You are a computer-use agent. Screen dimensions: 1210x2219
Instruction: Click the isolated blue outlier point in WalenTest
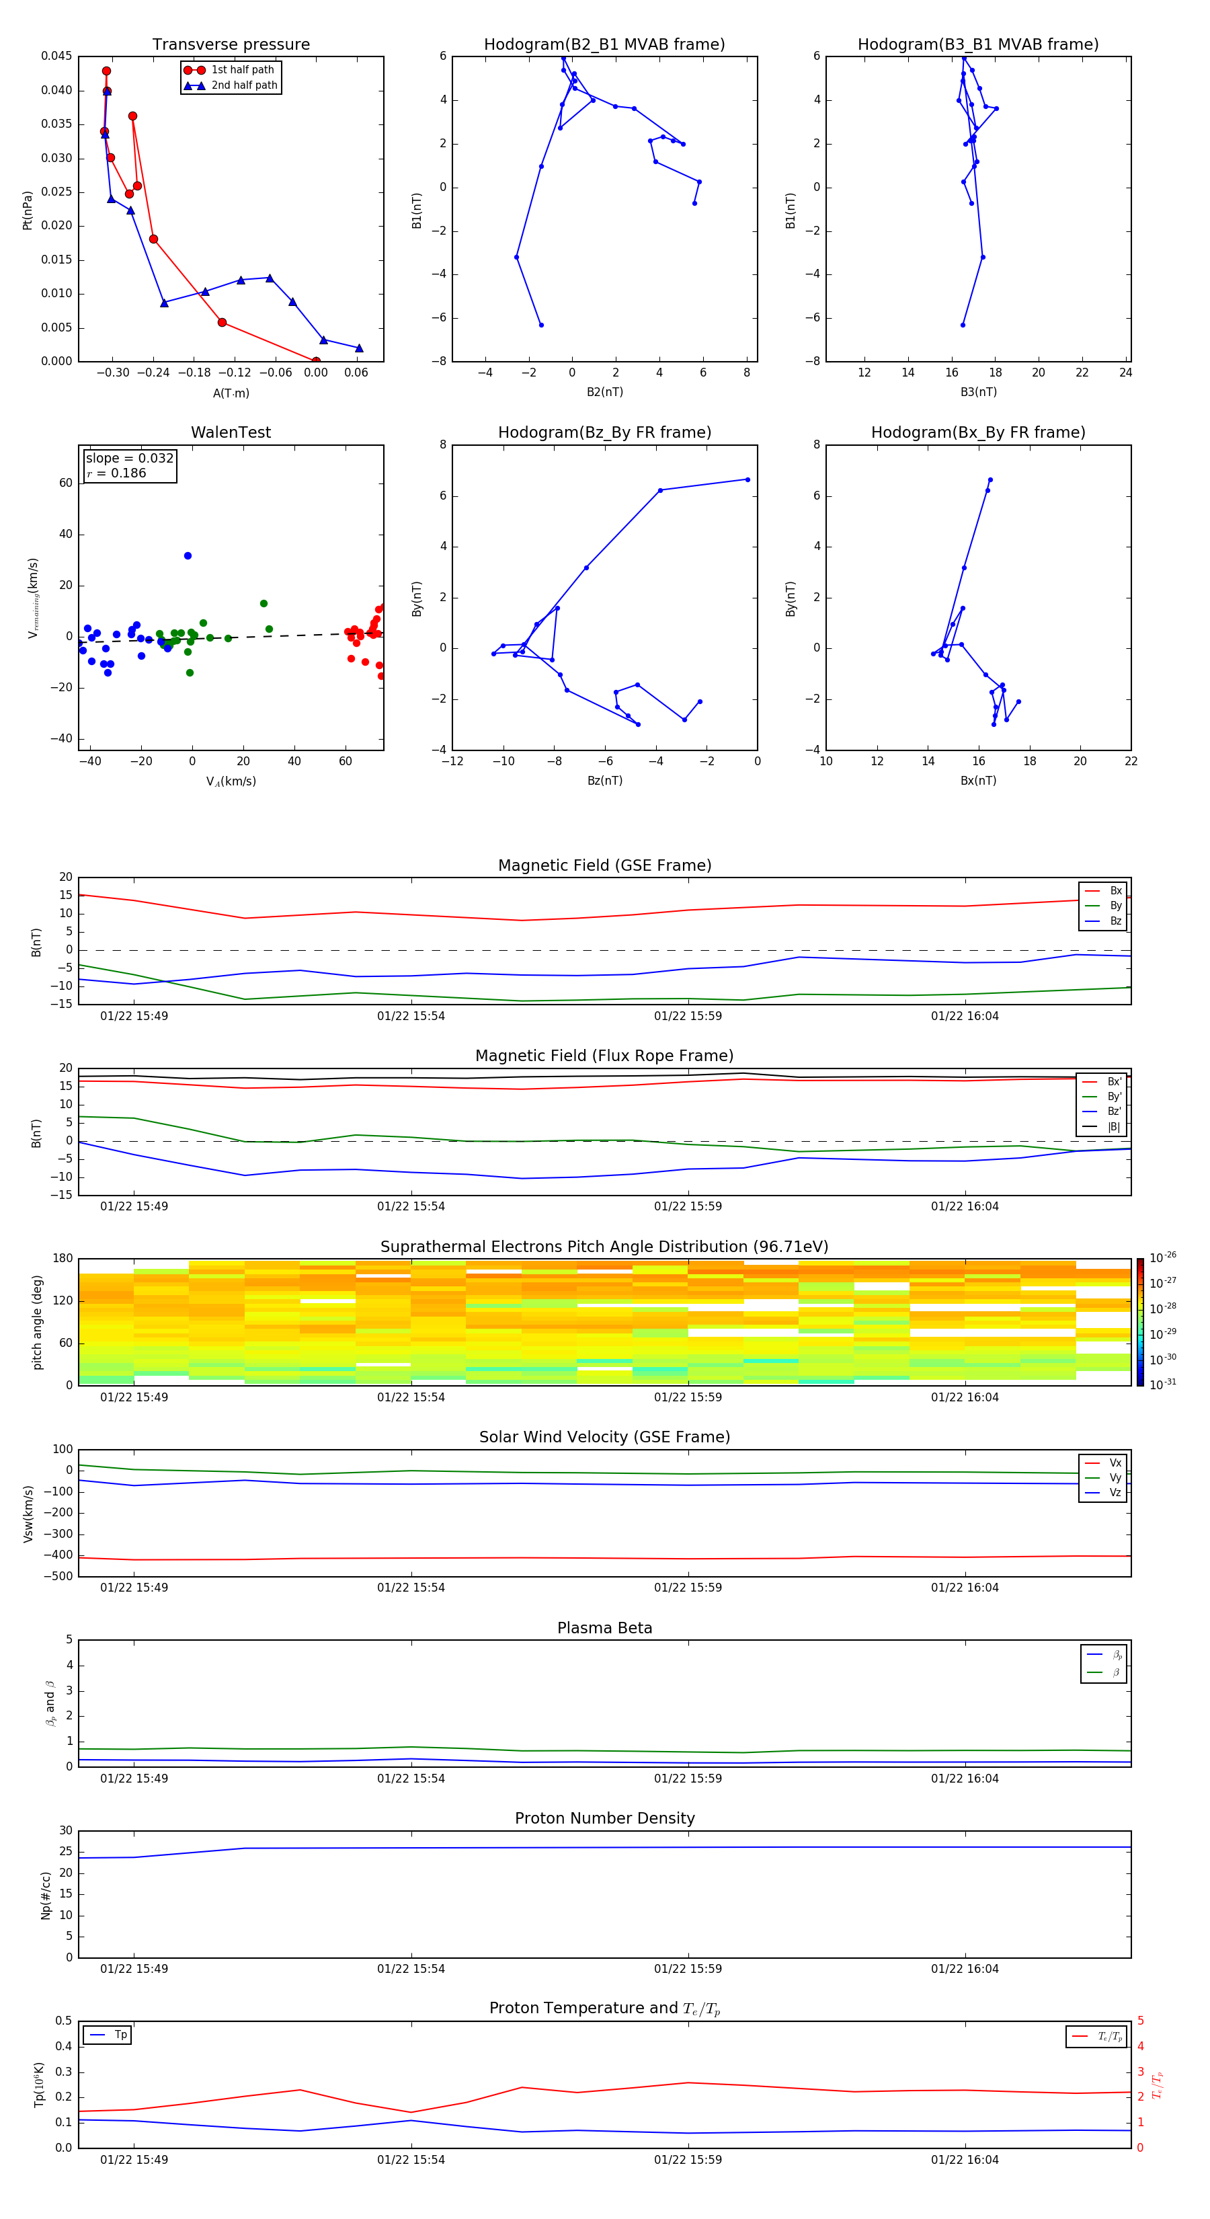point(188,555)
